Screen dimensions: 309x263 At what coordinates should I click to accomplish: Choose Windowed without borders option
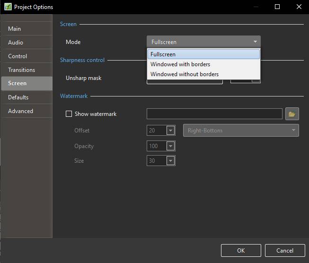(203, 74)
